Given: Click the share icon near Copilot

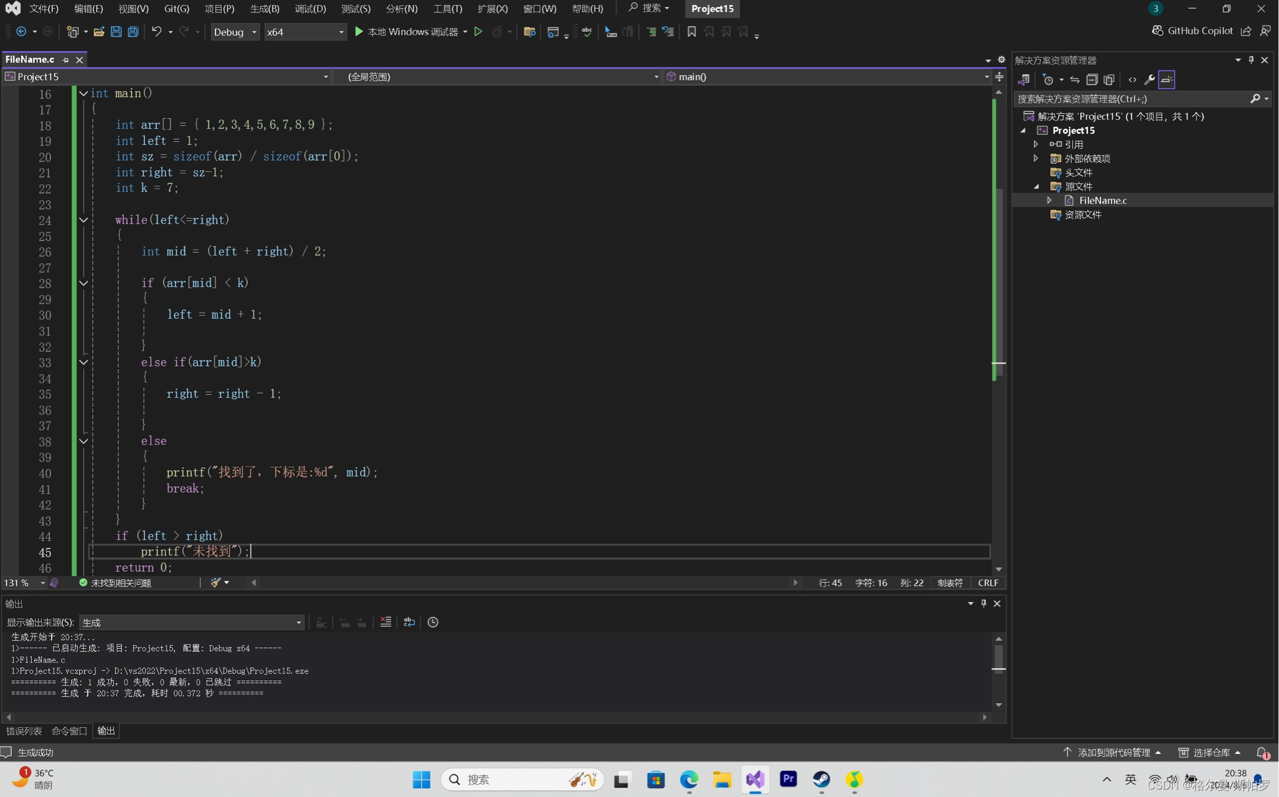Looking at the screenshot, I should coord(1246,31).
